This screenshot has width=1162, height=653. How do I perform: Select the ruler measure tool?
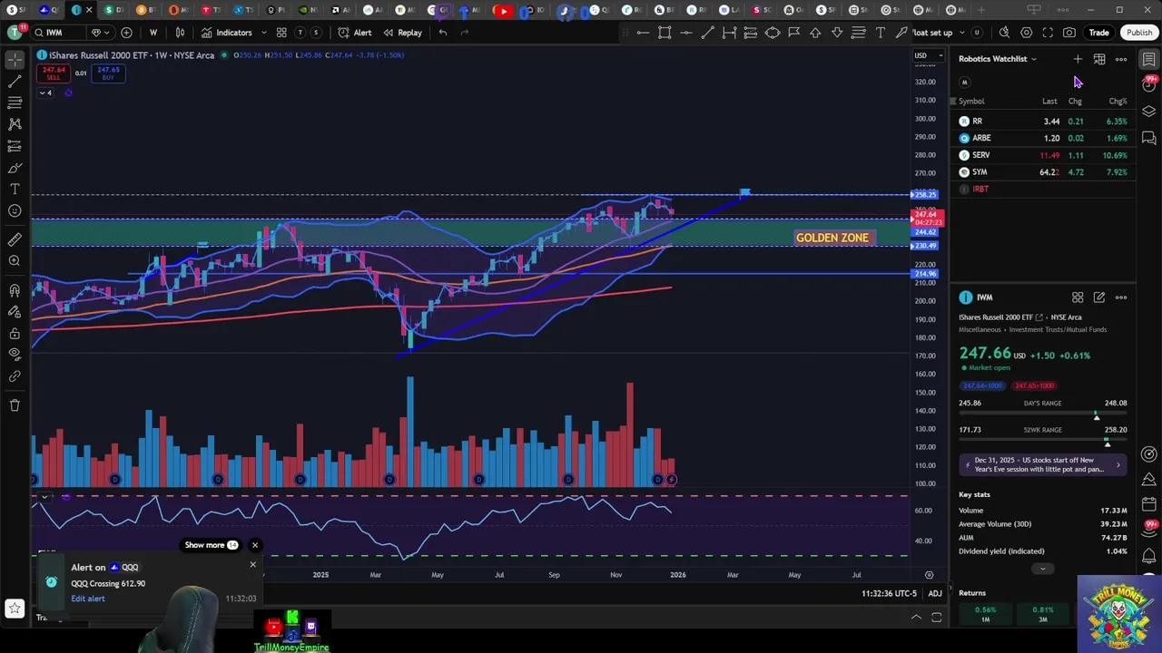[x=15, y=239]
